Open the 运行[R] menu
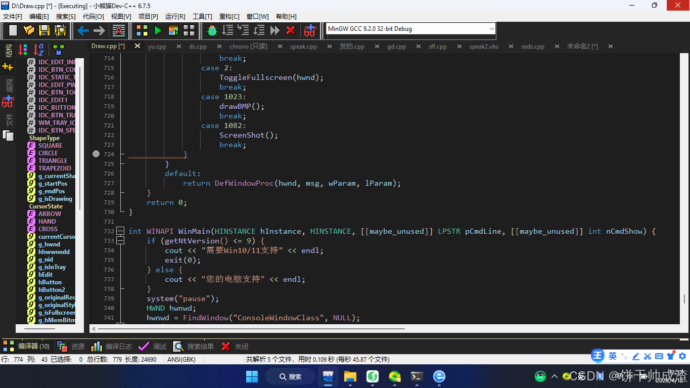 tap(175, 17)
